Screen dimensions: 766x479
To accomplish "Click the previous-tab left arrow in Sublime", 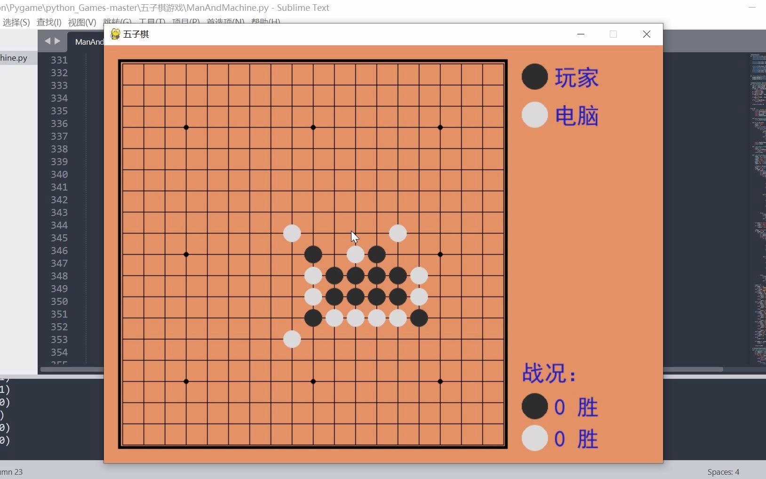I will tap(47, 41).
